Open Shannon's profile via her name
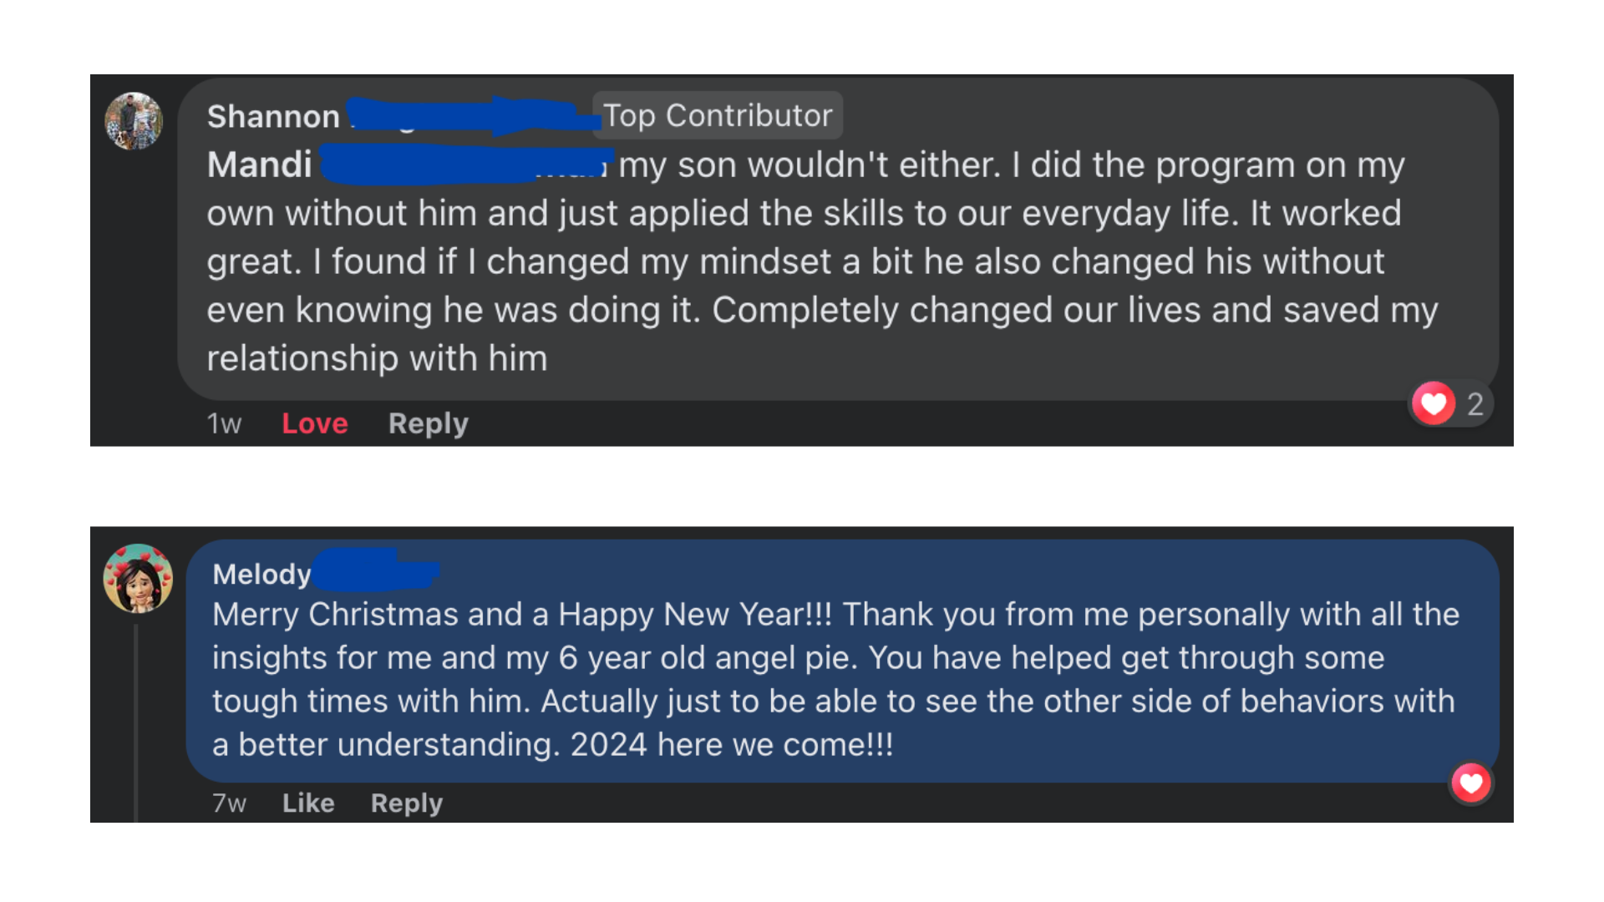 pos(273,117)
